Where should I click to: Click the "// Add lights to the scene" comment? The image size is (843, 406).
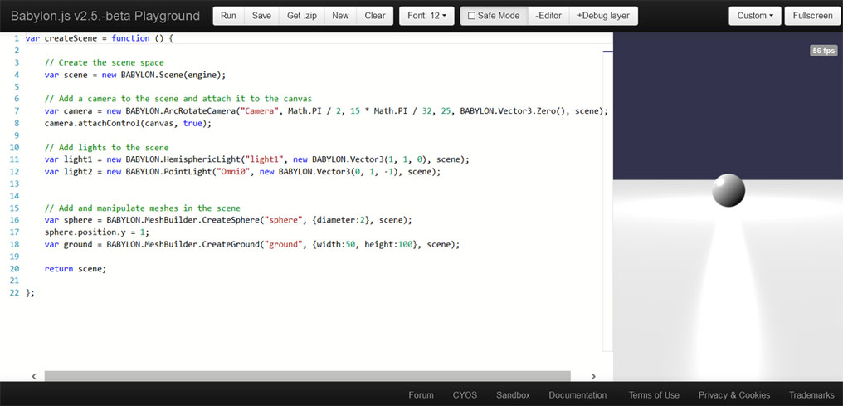(106, 147)
